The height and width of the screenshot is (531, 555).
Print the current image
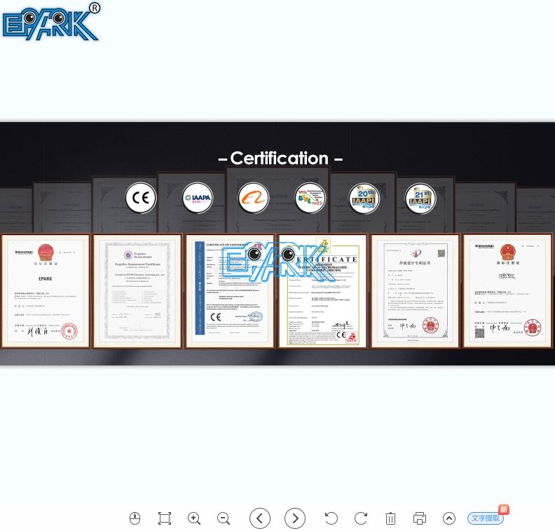point(420,518)
